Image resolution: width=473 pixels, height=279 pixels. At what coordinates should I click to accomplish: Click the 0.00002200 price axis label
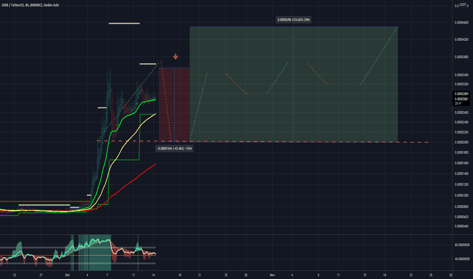coord(461,132)
